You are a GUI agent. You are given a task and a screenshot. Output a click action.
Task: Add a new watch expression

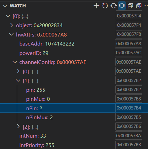97,6
